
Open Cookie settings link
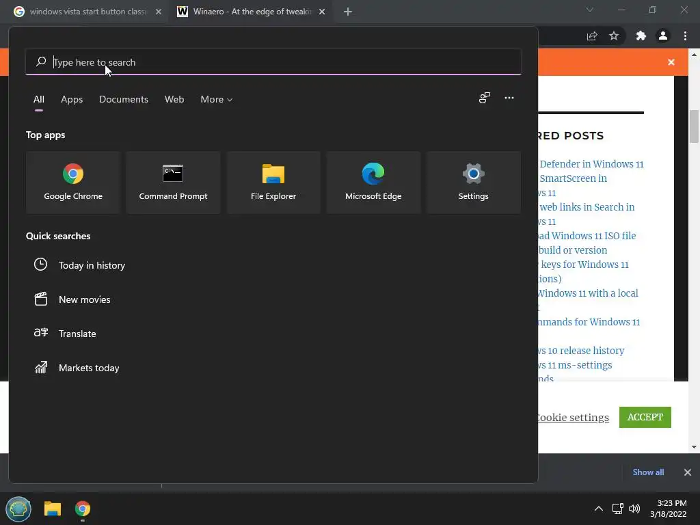click(574, 418)
